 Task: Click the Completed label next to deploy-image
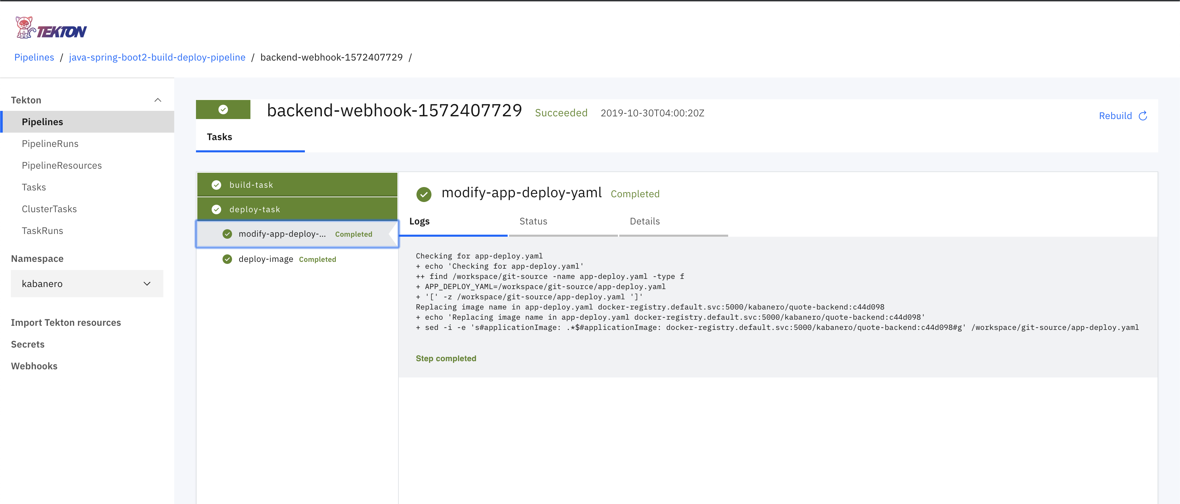317,259
